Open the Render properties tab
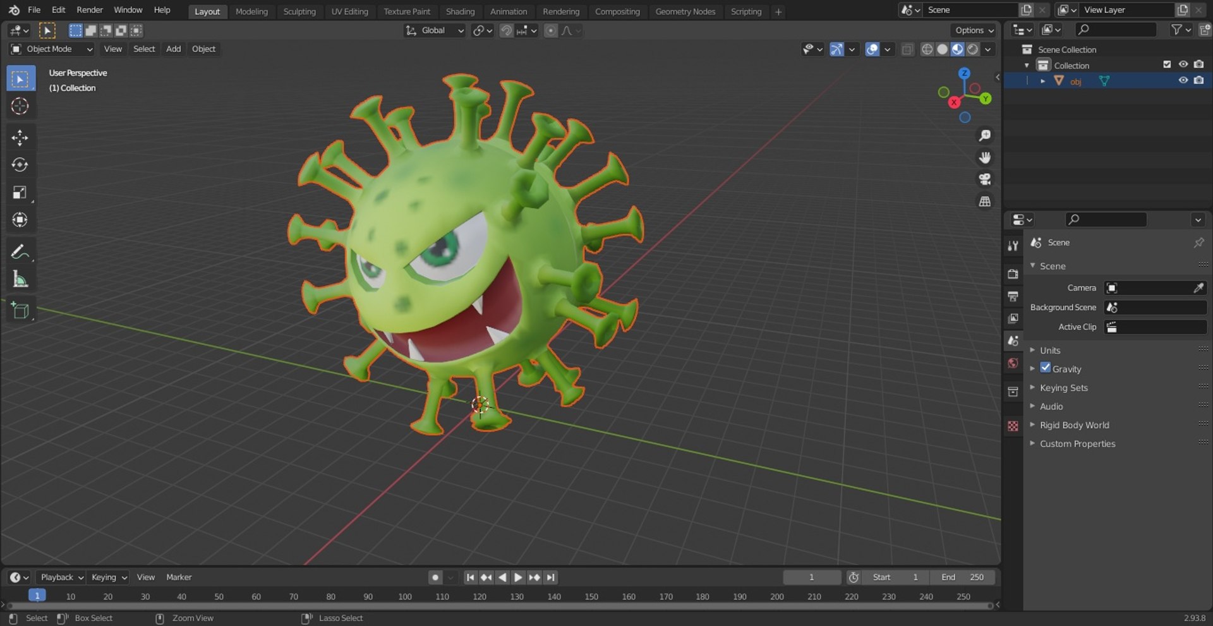The width and height of the screenshot is (1213, 626). tap(1013, 274)
